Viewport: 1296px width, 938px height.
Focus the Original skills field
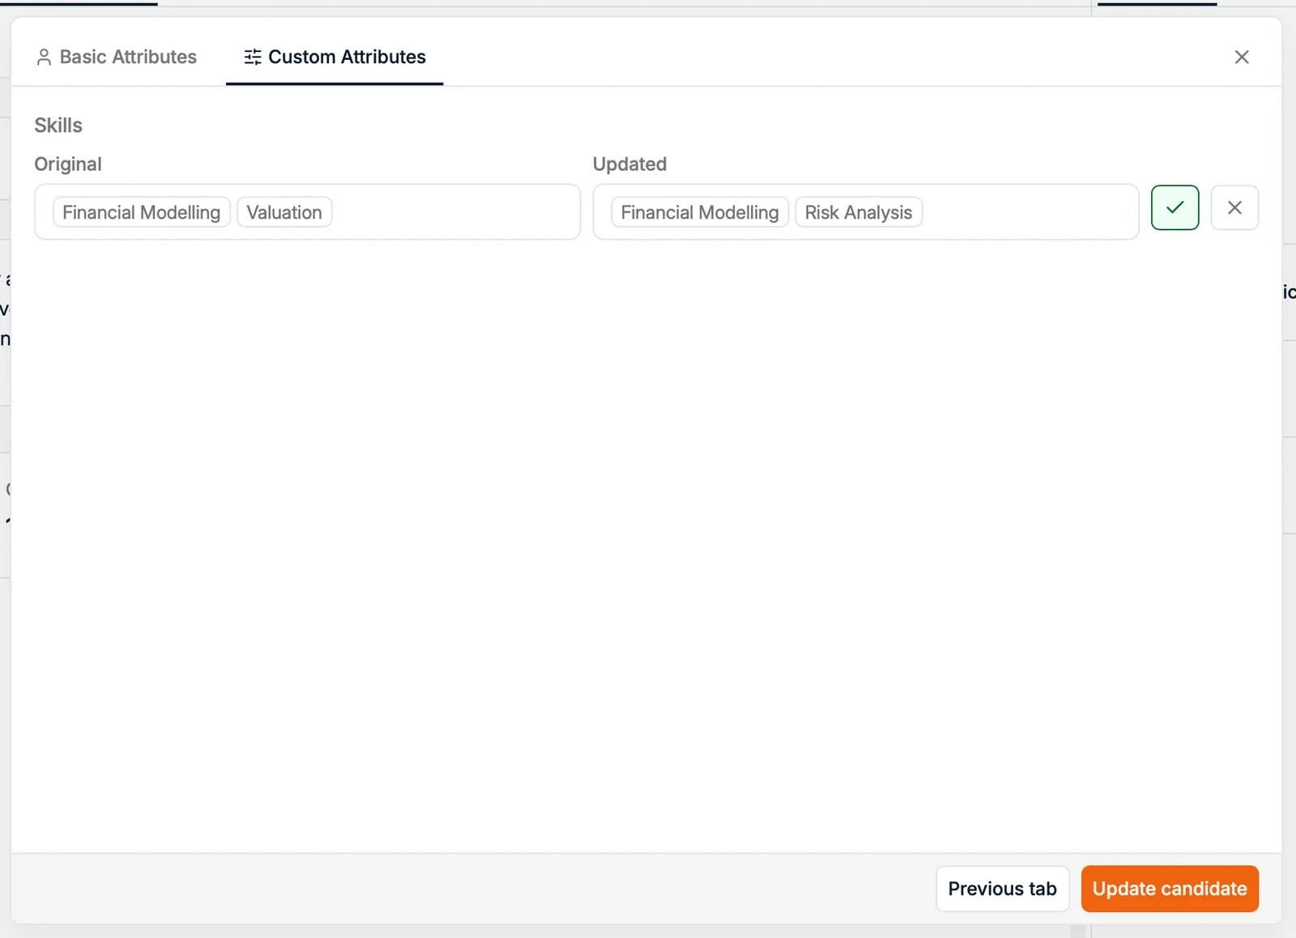pyautogui.click(x=308, y=211)
